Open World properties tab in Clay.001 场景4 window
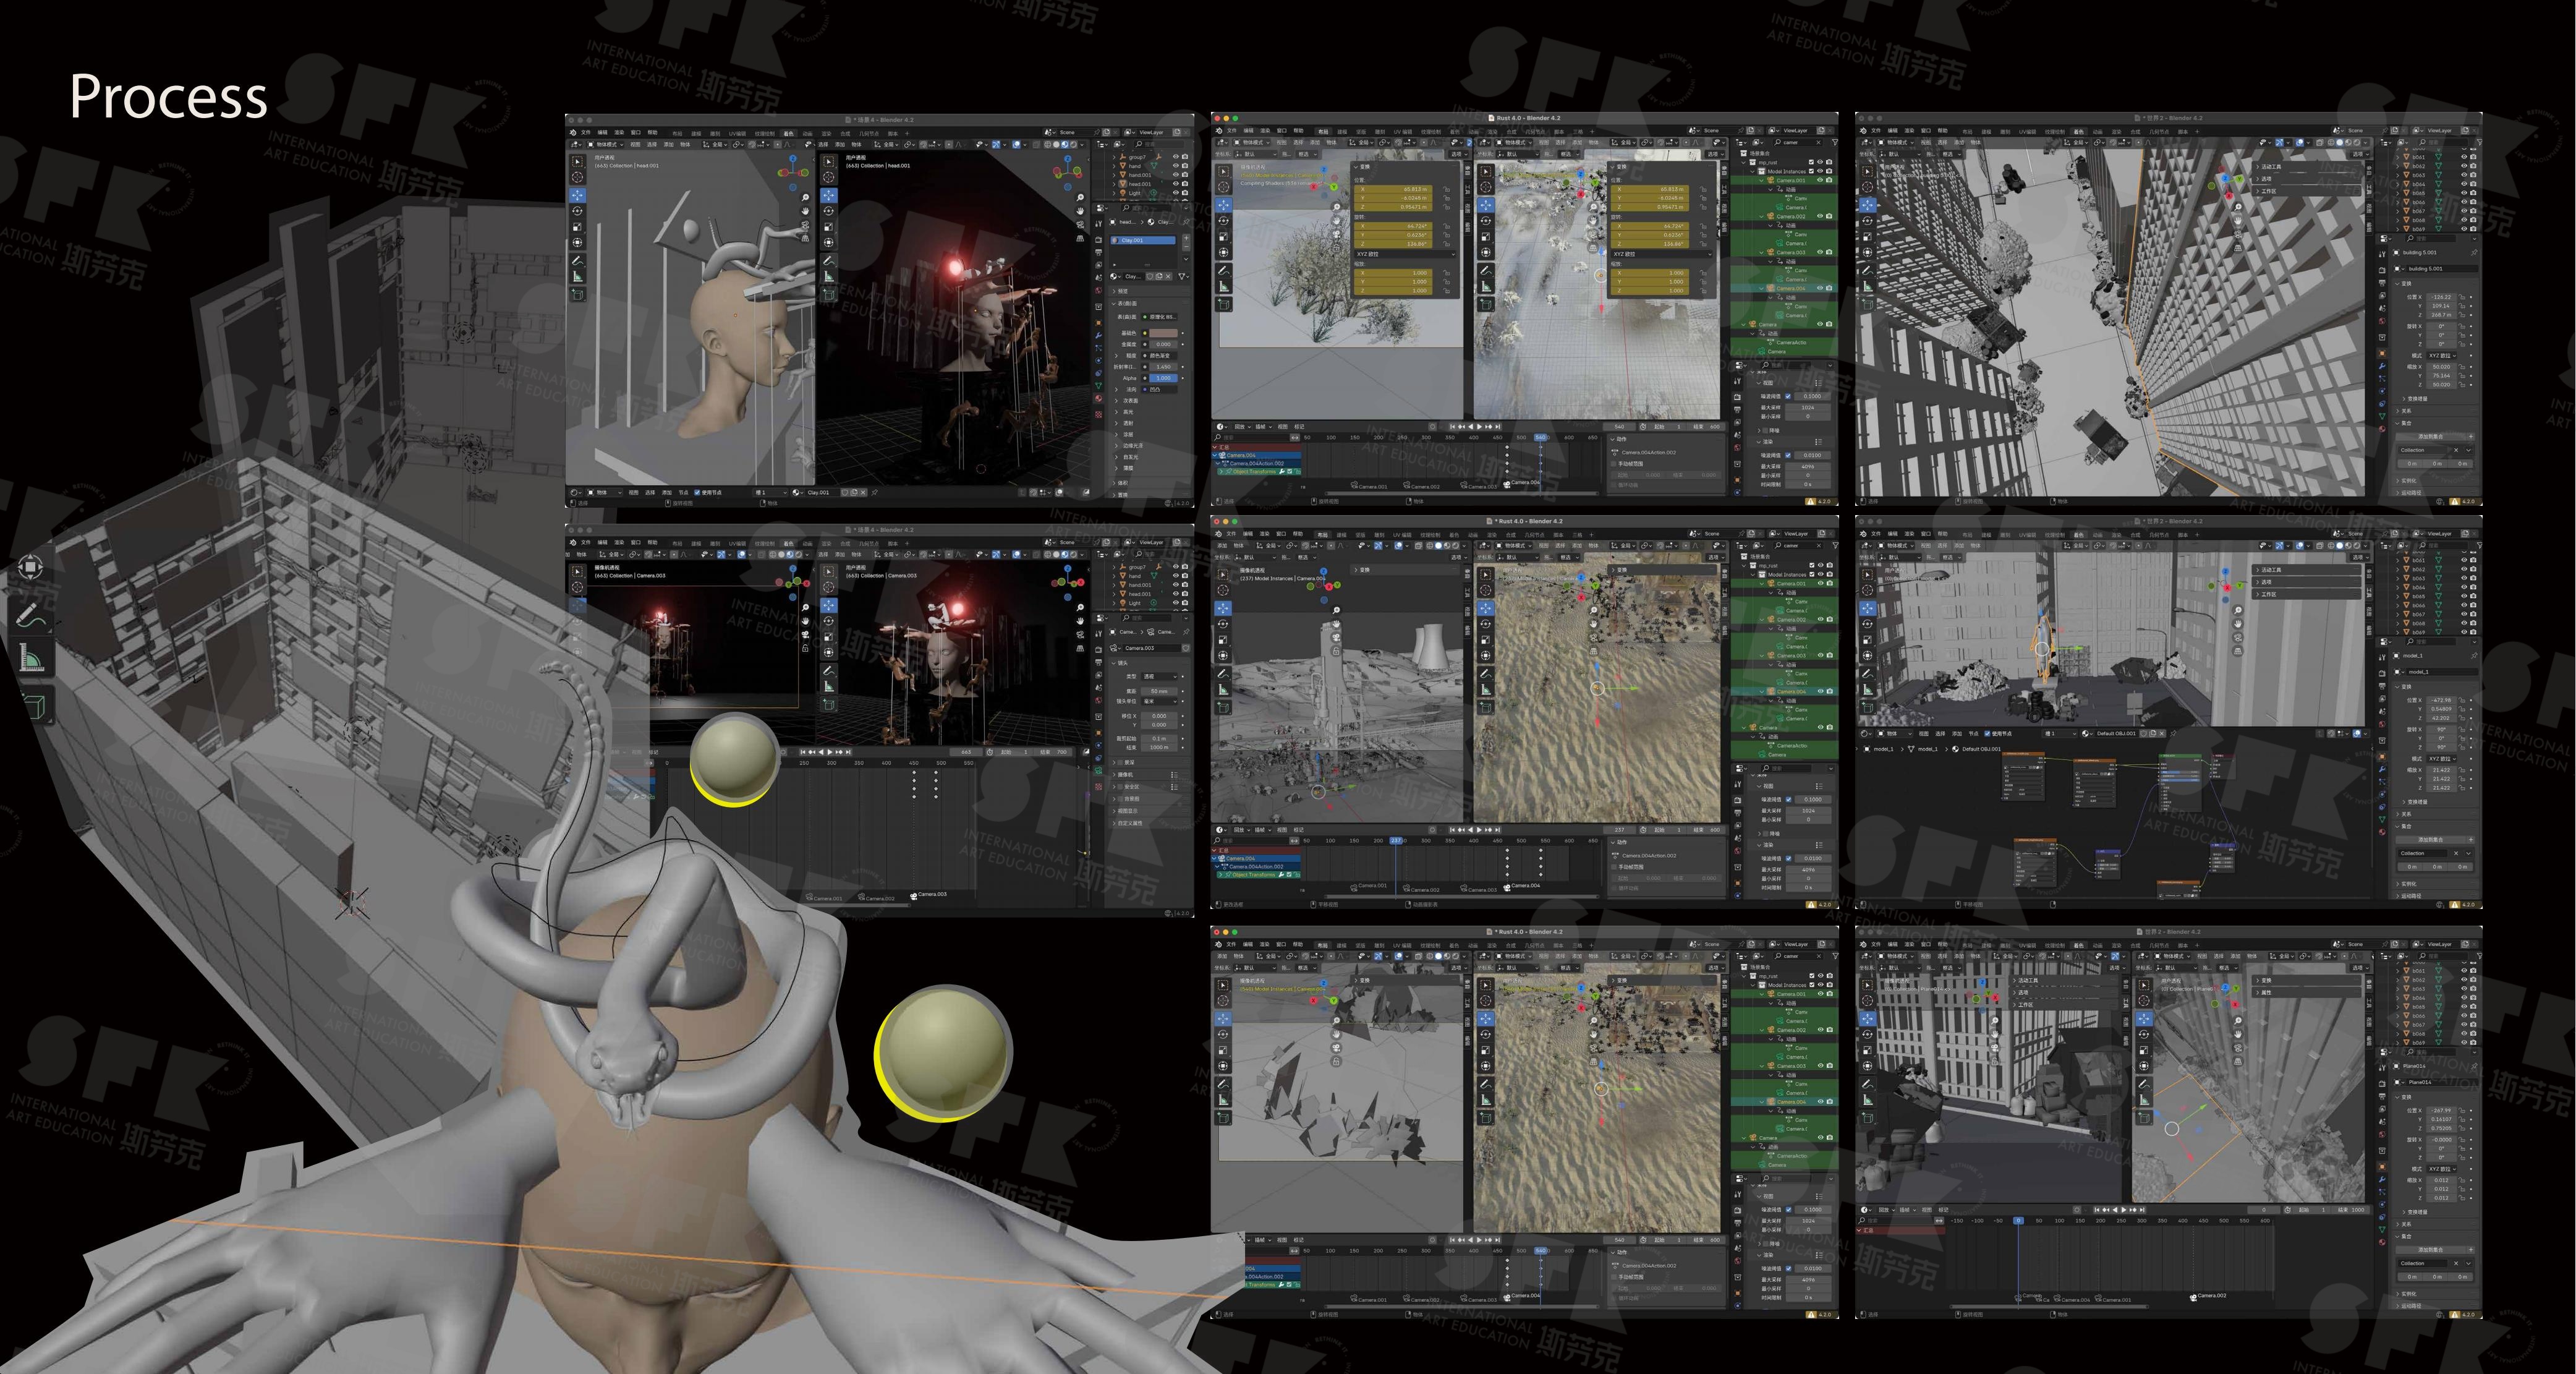 [1098, 291]
